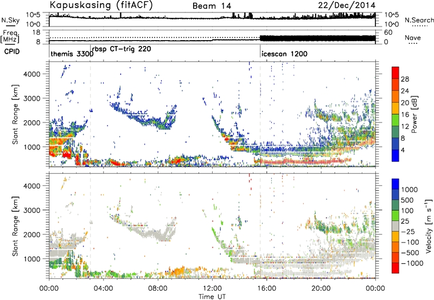Image resolution: width=434 pixels, height=300 pixels.
Task: Select the 'N.Sky' legend label
Action: pyautogui.click(x=10, y=20)
